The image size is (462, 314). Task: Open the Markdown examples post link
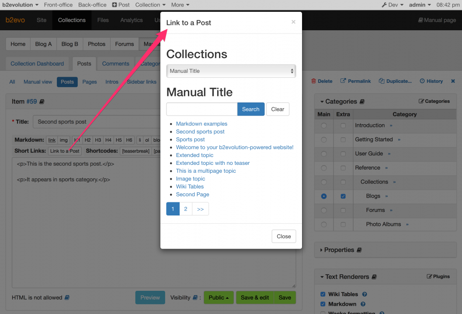tap(201, 124)
